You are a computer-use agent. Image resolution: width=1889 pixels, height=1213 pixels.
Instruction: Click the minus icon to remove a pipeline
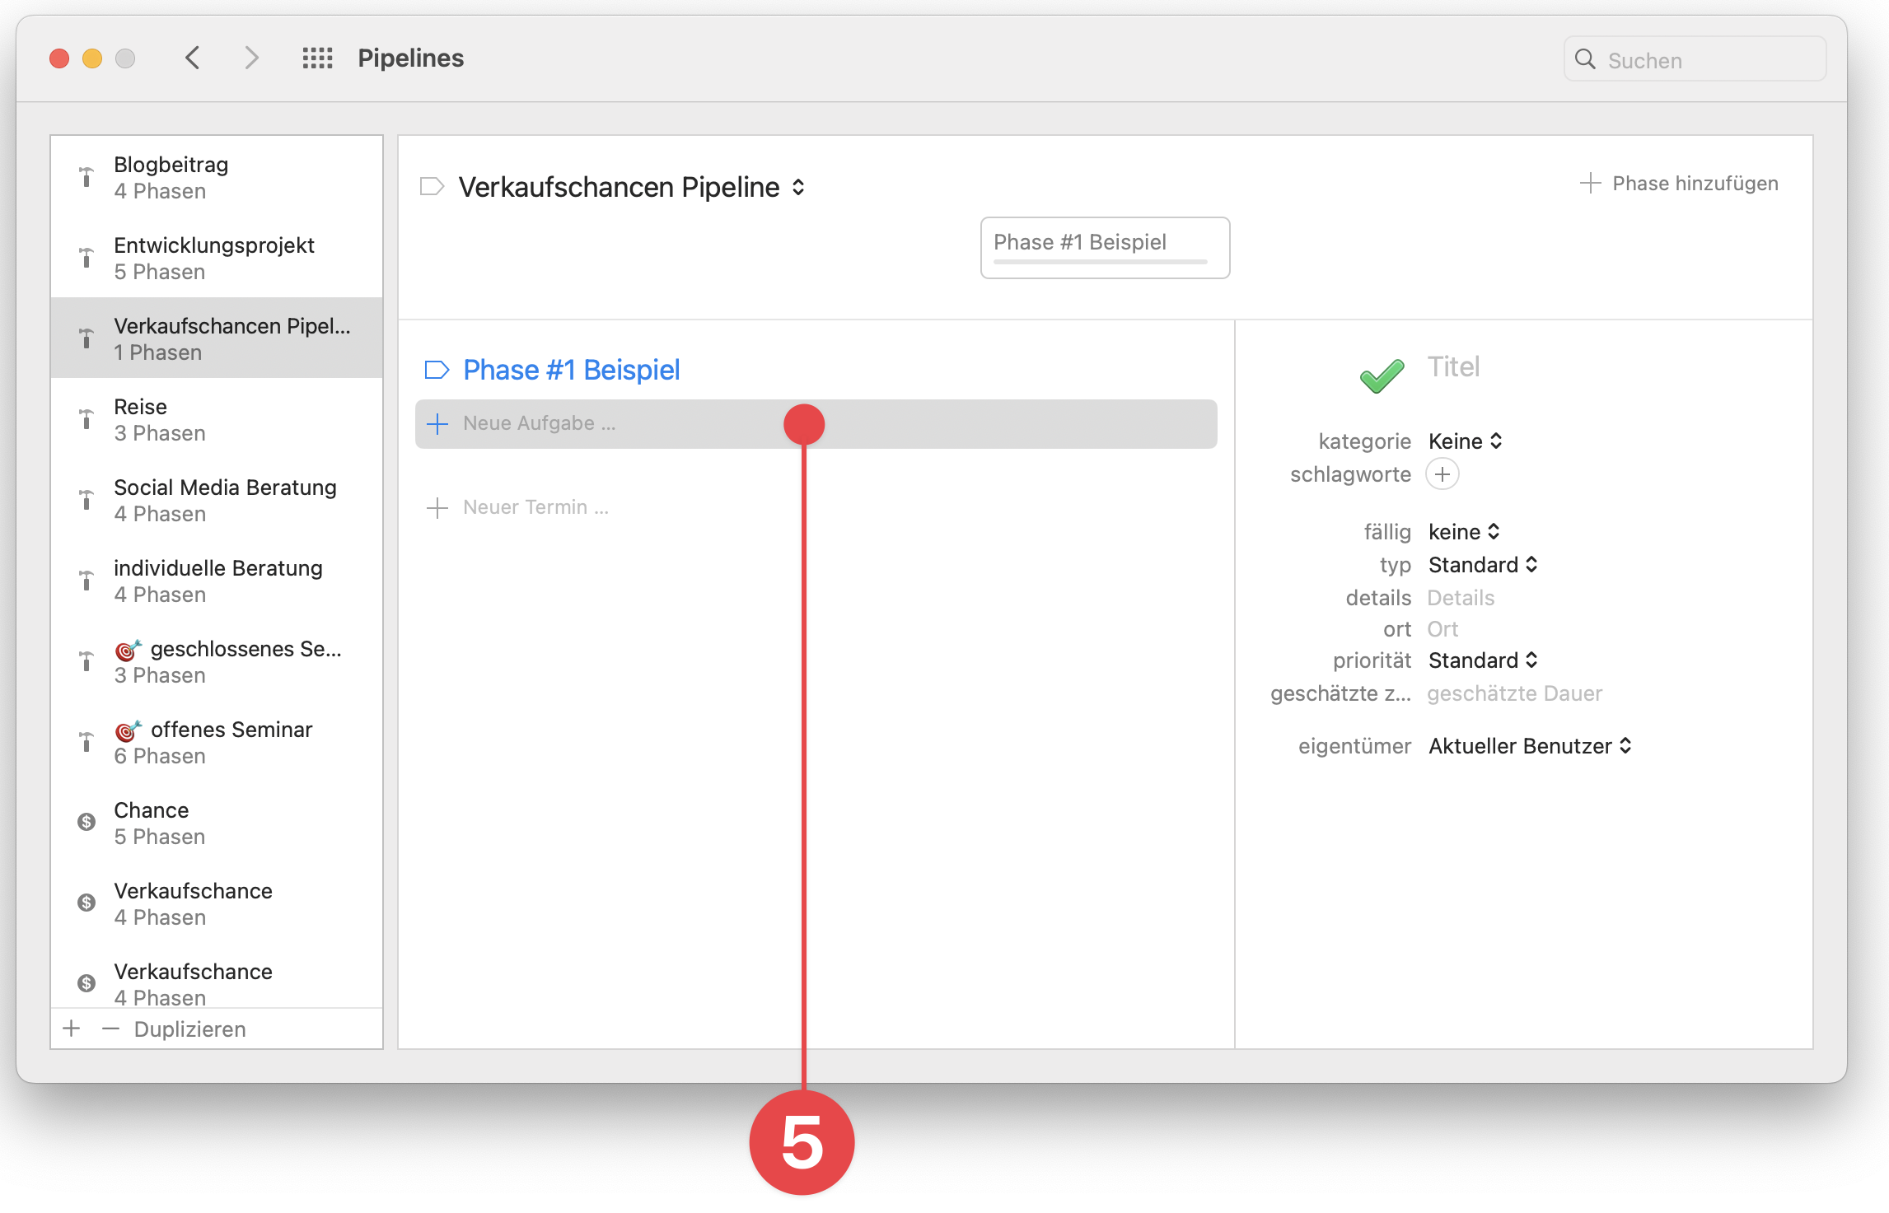[110, 1028]
